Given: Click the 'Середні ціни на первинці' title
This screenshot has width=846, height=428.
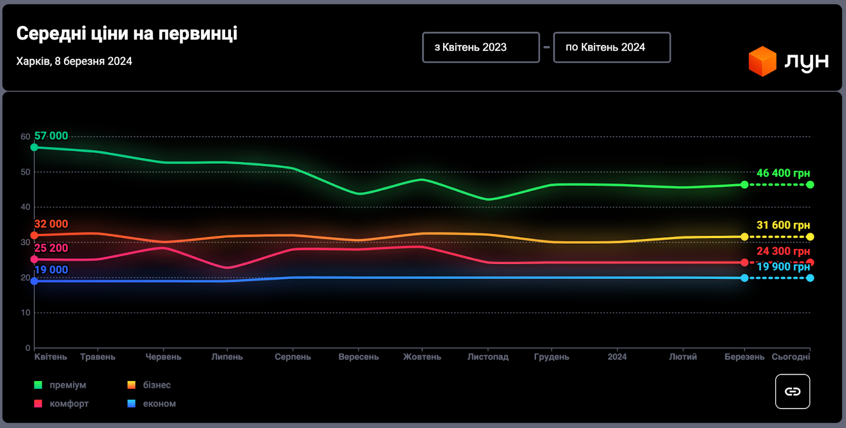Looking at the screenshot, I should [127, 33].
